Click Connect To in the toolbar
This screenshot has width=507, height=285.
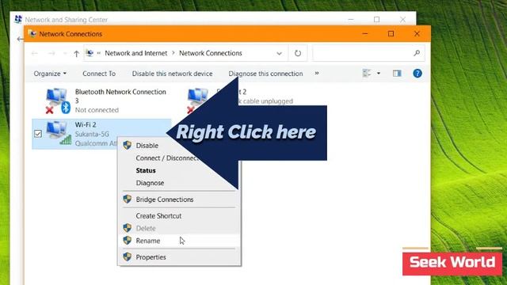point(99,74)
